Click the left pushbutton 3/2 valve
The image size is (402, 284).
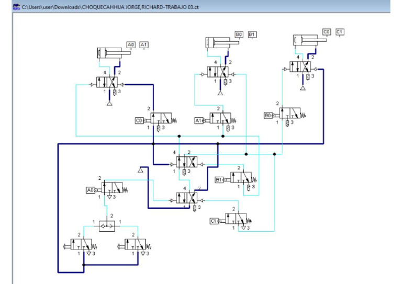(80, 246)
